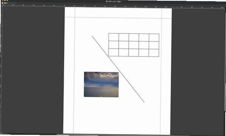Viewport: 226px width, 136px height.
Task: Select the diagonal line object on the page
Action: coord(118,69)
